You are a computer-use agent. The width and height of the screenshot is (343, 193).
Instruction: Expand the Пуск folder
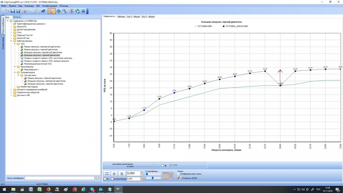[11, 32]
